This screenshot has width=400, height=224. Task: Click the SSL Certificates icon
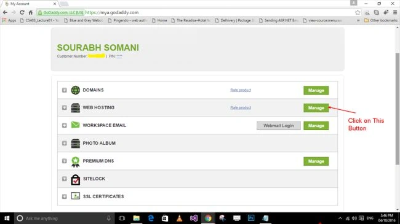[75, 196]
